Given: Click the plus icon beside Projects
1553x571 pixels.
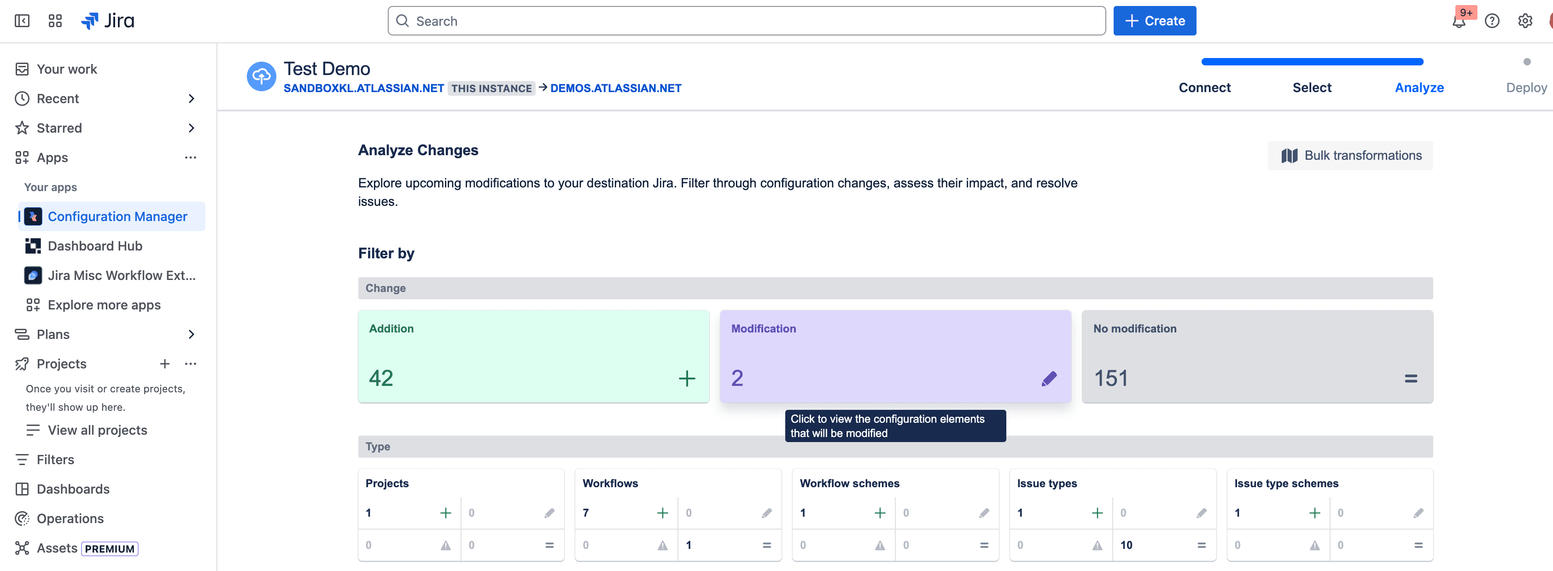Looking at the screenshot, I should pos(164,364).
